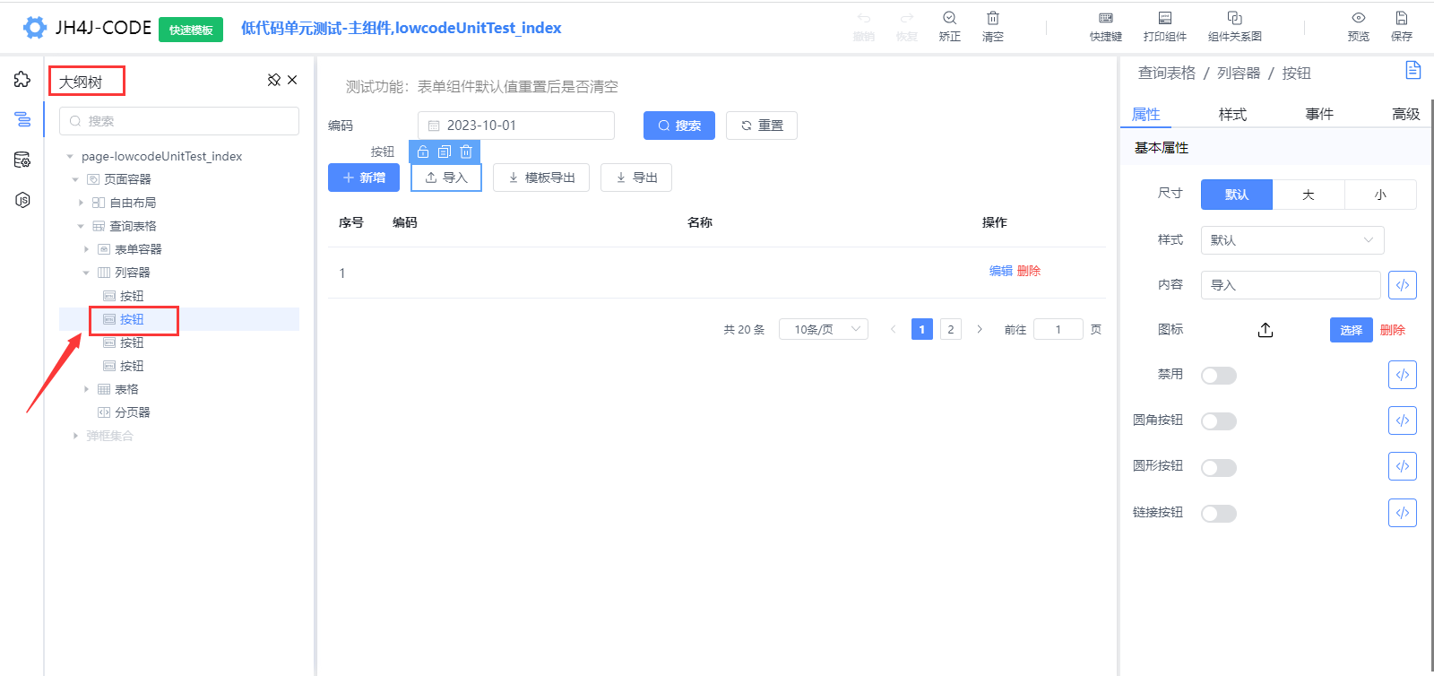Close the 大纲树 panel
1434x676 pixels.
click(292, 80)
